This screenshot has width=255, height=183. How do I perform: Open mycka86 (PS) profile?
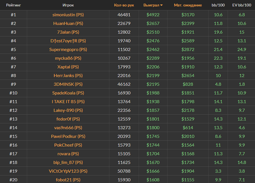[68, 58]
